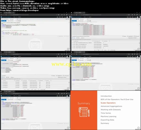
Task: Click home icon in first thumbnail query tab row
Action: [66, 19]
